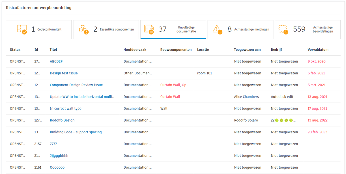346x174 pixels.
Task: Click the company Autodesk edit
Action: point(282,97)
